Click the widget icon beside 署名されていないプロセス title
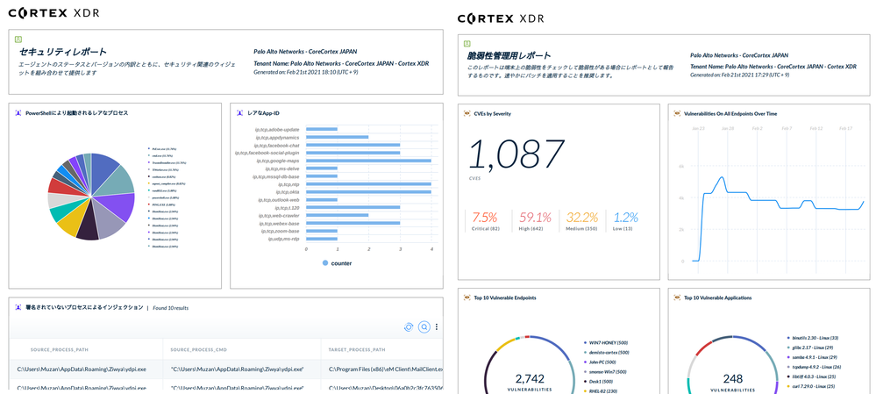Image resolution: width=876 pixels, height=394 pixels. tap(18, 307)
